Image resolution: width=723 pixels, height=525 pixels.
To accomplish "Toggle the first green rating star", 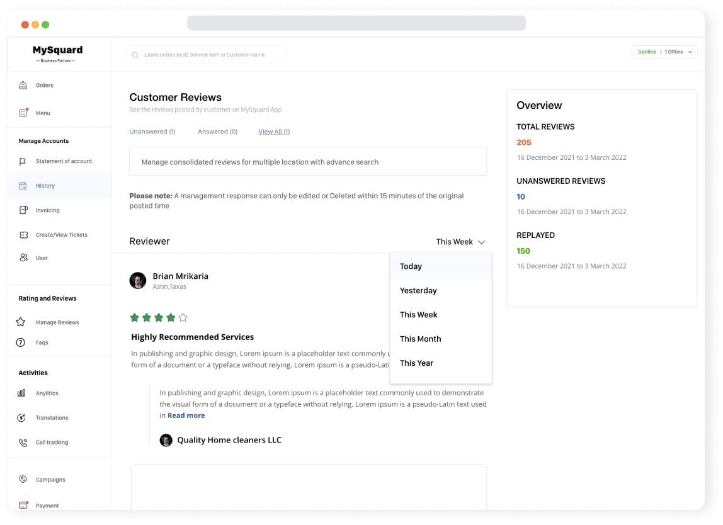I will [134, 317].
